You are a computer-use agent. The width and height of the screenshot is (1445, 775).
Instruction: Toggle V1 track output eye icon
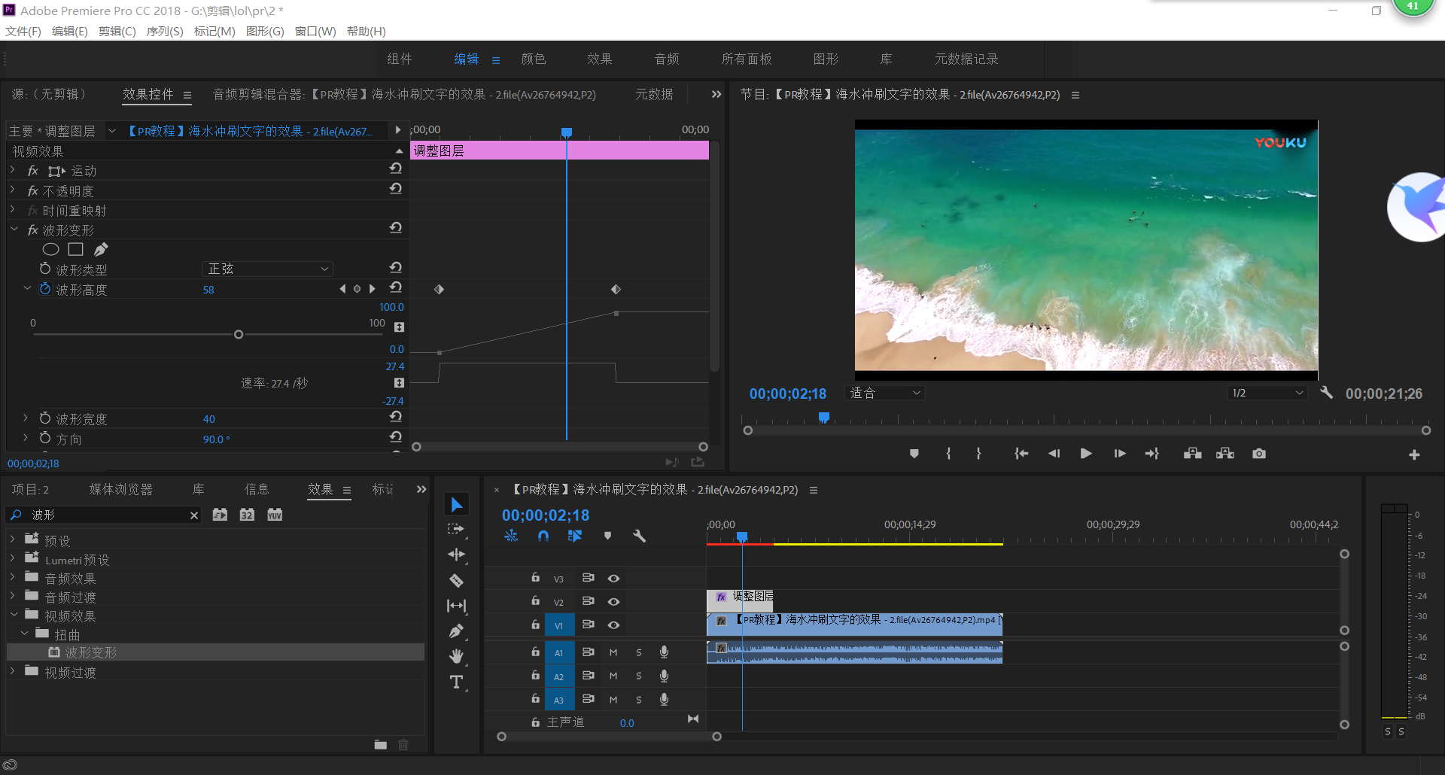pyautogui.click(x=613, y=625)
